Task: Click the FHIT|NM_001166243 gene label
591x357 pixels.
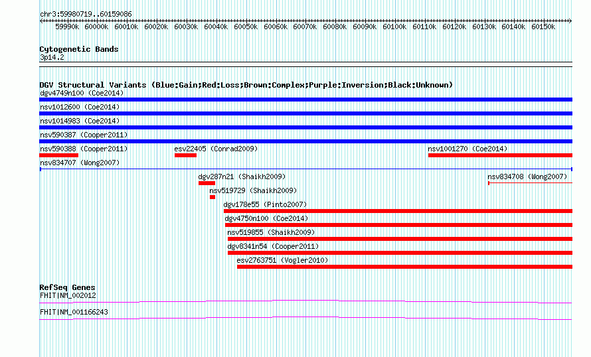Action: (x=74, y=312)
